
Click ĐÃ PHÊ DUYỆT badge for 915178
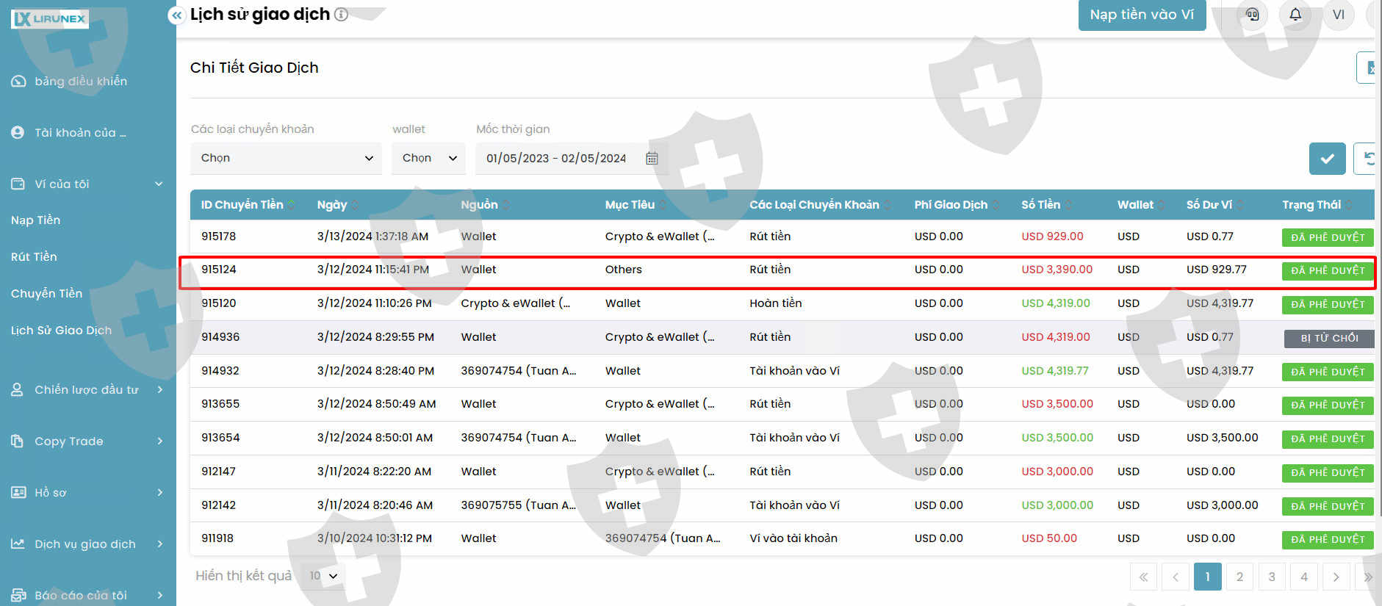point(1328,237)
